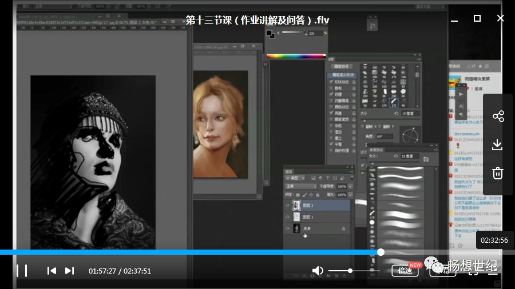Click the lock all padlock icon
515x289 pixels.
point(318,195)
